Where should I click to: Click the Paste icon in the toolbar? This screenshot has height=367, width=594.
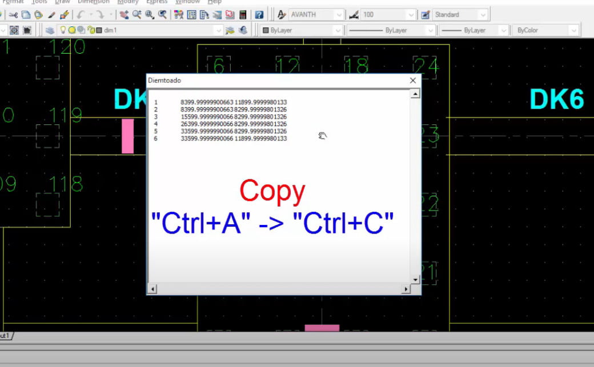coord(38,15)
